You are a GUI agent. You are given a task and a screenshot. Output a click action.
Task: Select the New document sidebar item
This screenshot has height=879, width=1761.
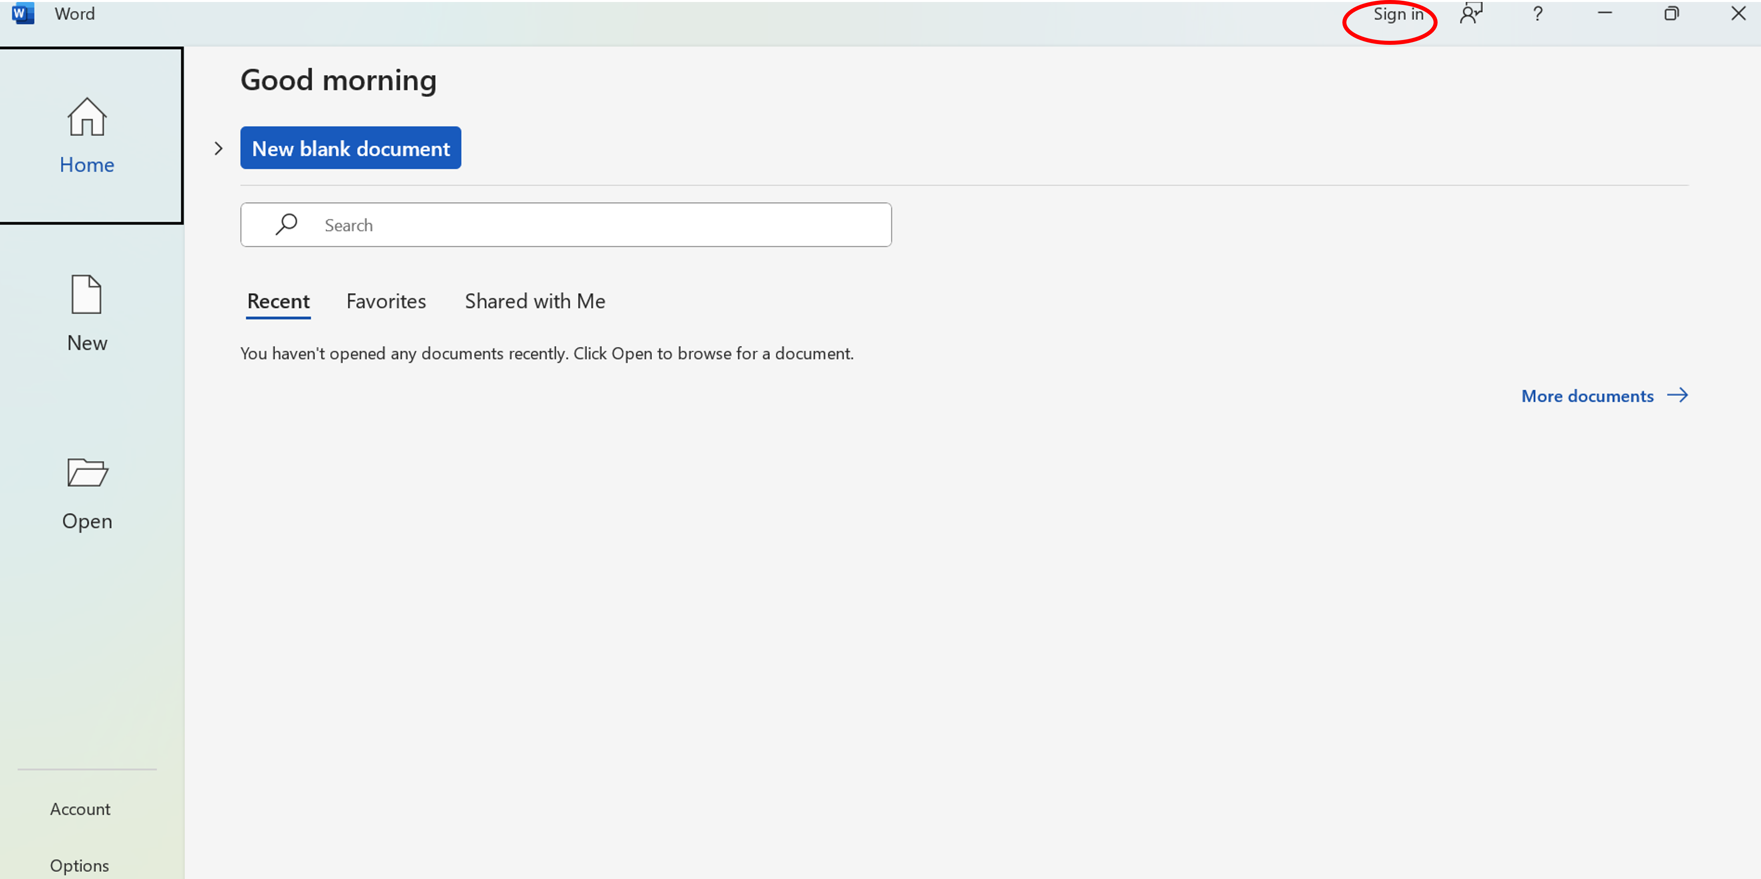click(87, 313)
